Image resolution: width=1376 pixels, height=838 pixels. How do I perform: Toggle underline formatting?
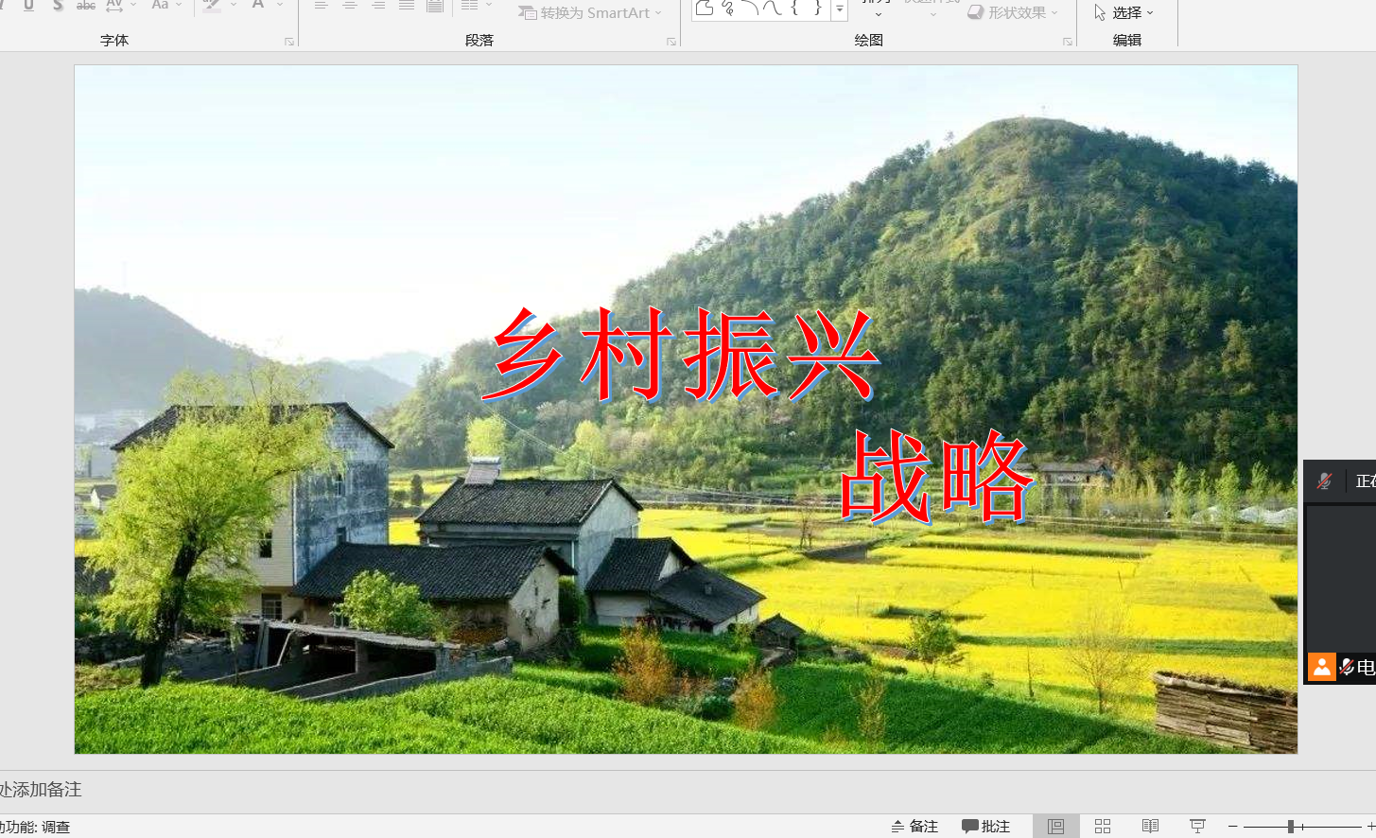click(29, 6)
